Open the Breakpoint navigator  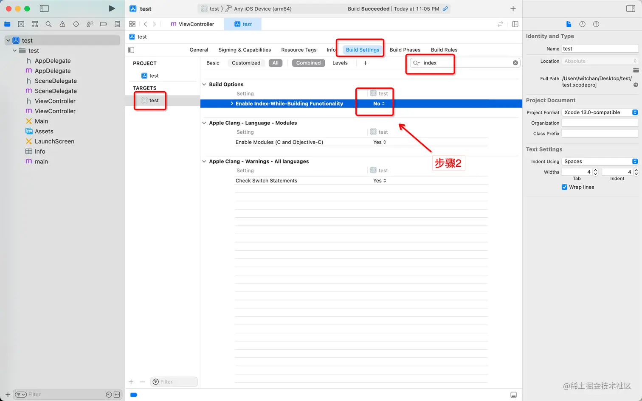[x=104, y=24]
